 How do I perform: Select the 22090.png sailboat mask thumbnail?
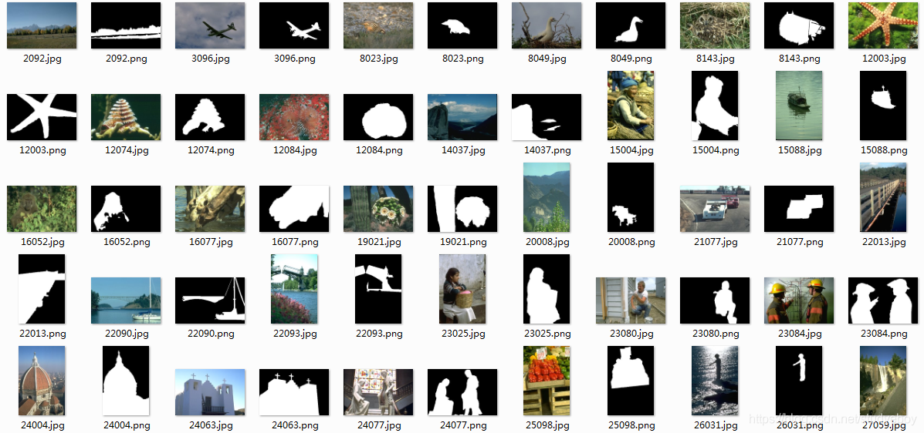pyautogui.click(x=210, y=300)
